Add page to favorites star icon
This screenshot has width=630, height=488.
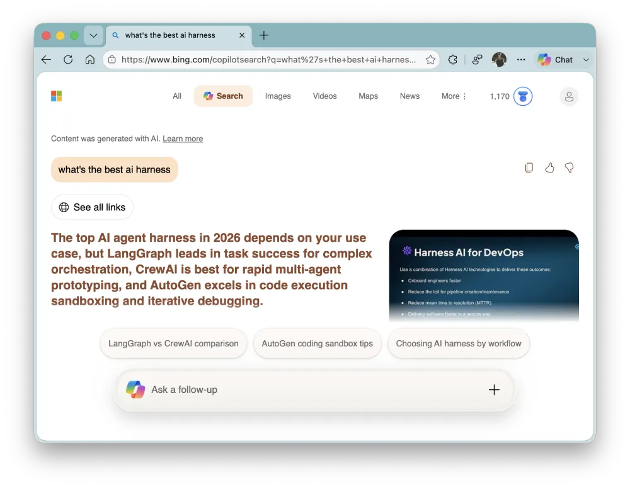pyautogui.click(x=430, y=60)
